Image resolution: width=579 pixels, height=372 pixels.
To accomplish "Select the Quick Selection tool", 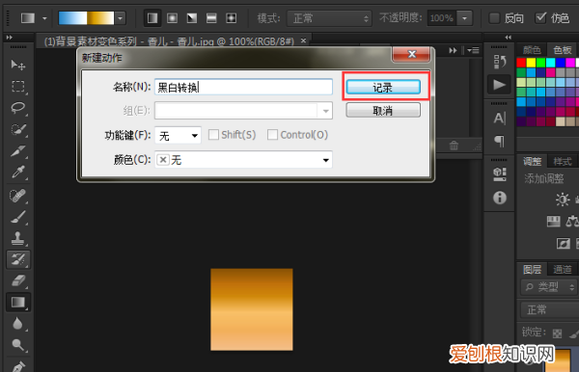I will point(17,129).
